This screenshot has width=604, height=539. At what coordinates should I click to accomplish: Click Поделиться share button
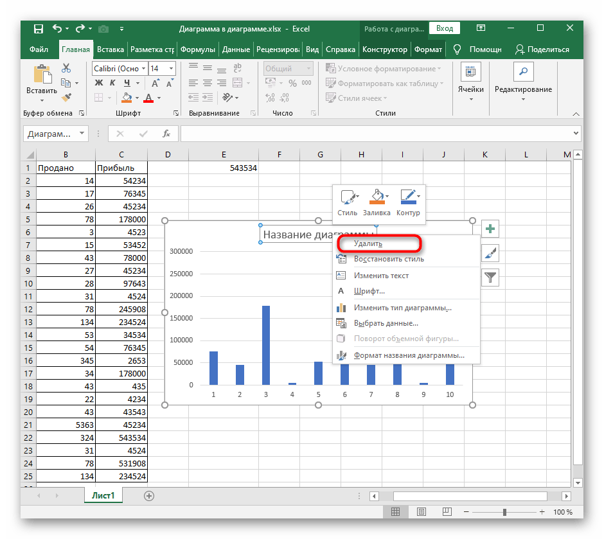(542, 49)
